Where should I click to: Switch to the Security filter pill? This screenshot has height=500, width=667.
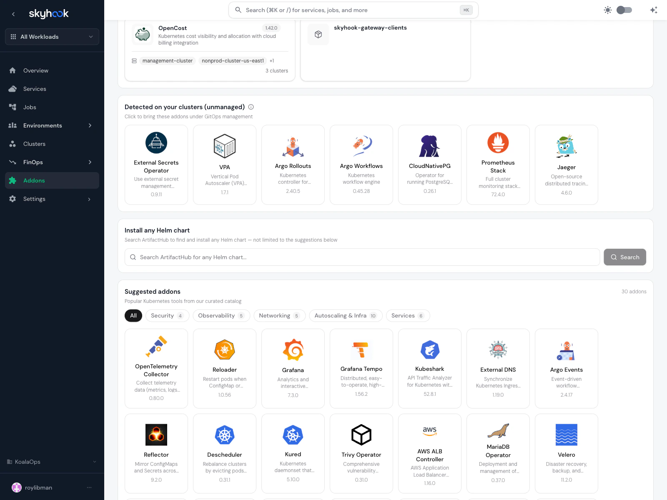(167, 315)
